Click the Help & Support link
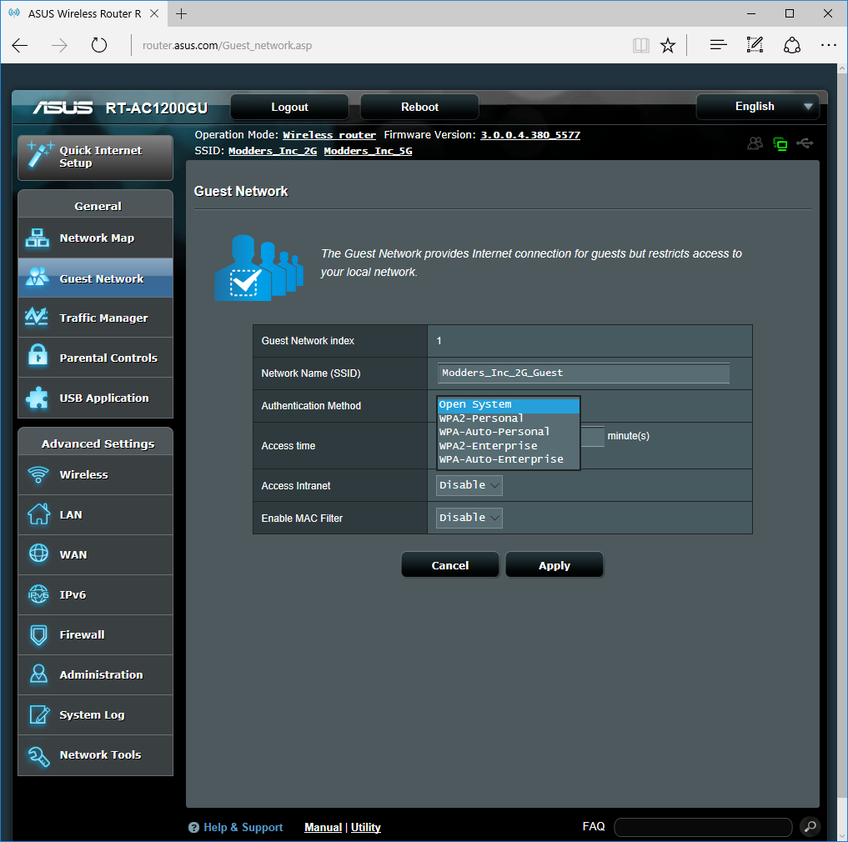 pyautogui.click(x=243, y=827)
